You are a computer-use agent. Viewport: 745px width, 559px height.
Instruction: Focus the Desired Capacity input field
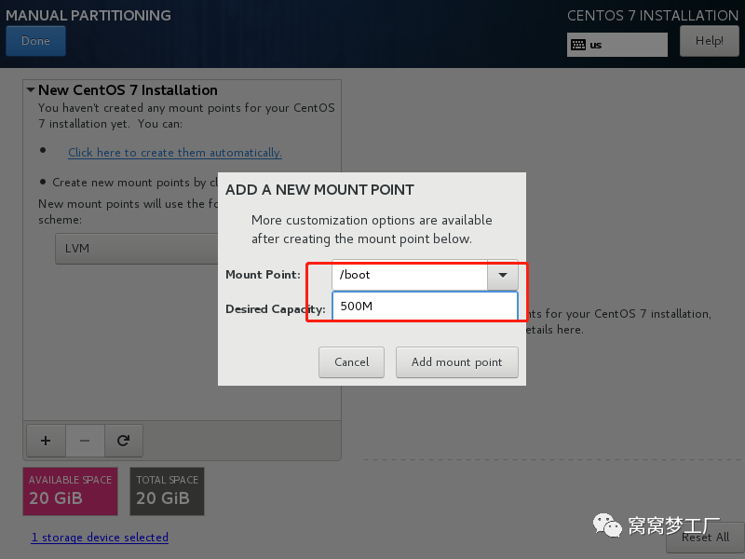click(424, 307)
